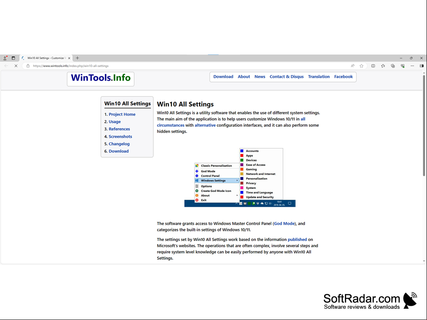Minimize the browser window
This screenshot has width=427, height=320.
point(401,58)
